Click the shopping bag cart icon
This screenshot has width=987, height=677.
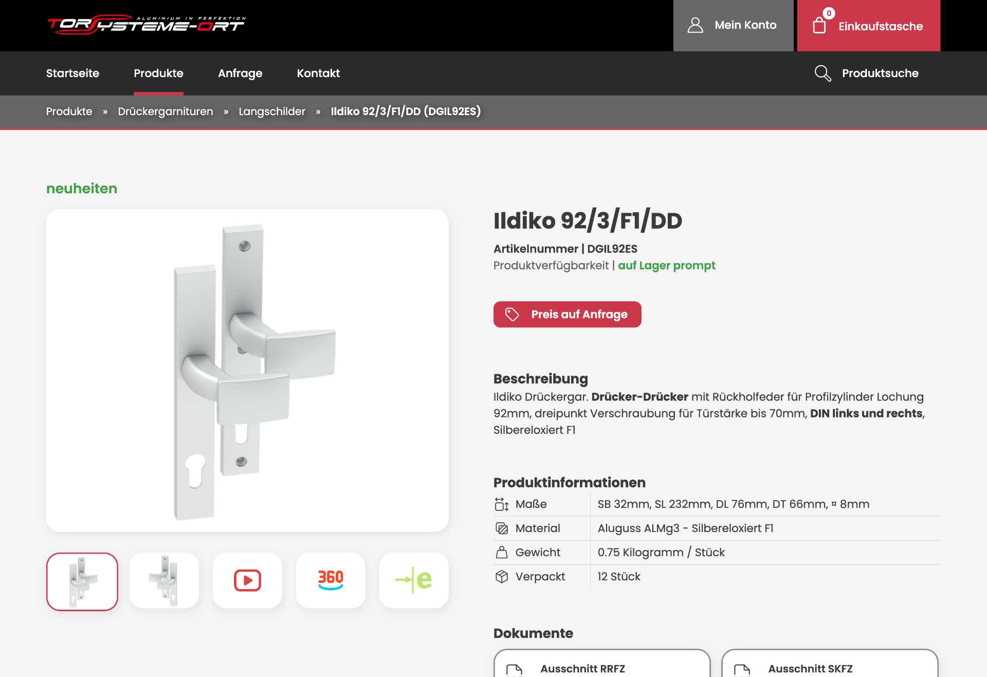819,25
